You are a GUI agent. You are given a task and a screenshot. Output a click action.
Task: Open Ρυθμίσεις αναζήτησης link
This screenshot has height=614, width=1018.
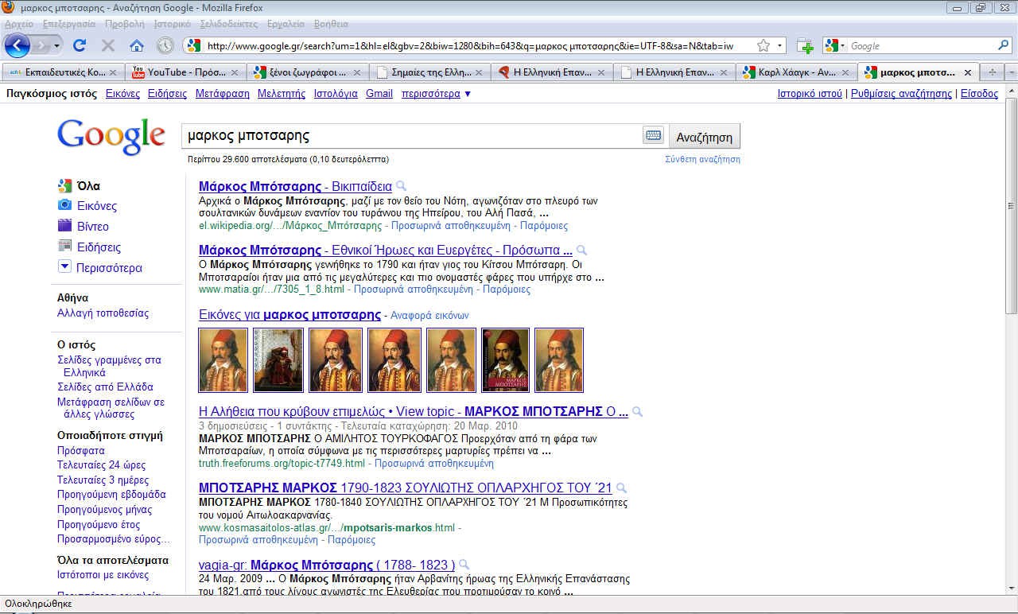click(901, 94)
